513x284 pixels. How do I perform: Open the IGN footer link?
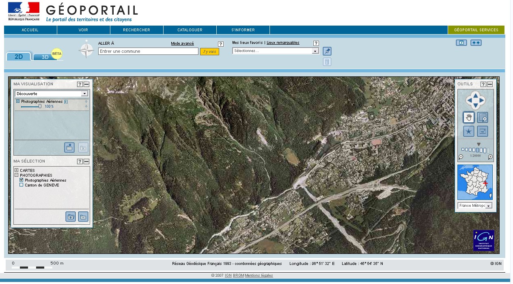228,275
